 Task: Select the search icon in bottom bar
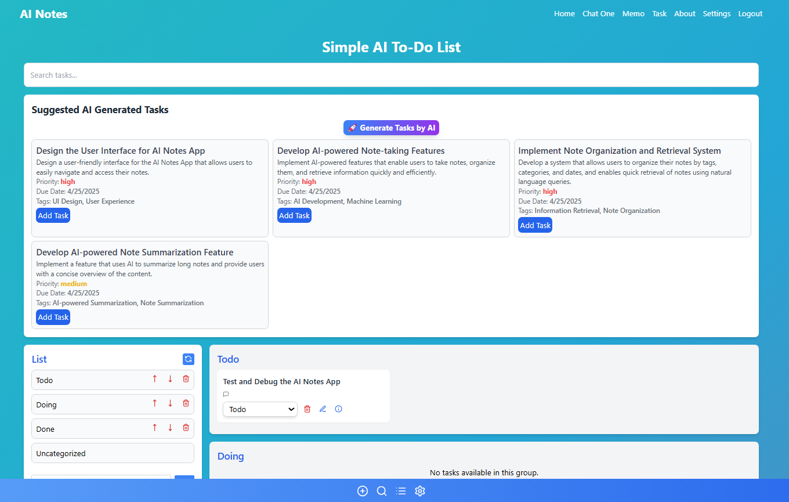click(x=382, y=490)
